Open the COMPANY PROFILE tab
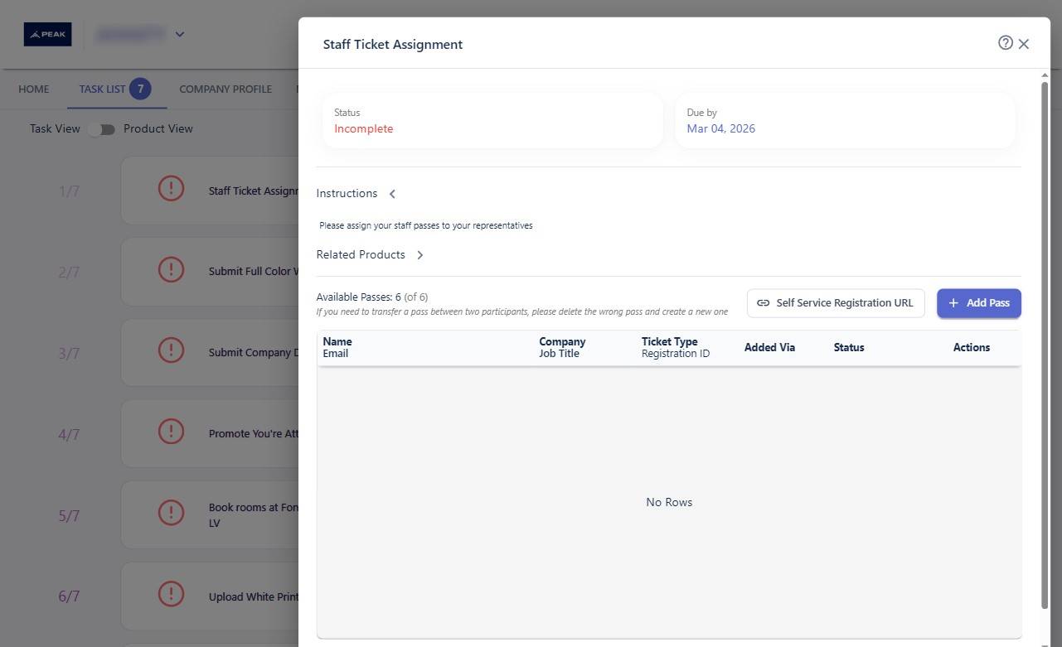Viewport: 1062px width, 647px height. pyautogui.click(x=225, y=89)
